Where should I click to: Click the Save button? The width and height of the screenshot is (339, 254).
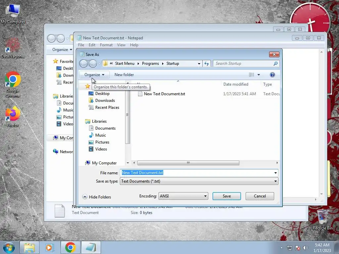[x=226, y=196]
